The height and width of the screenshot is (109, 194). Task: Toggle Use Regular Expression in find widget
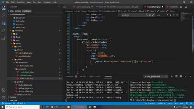pos(153,15)
